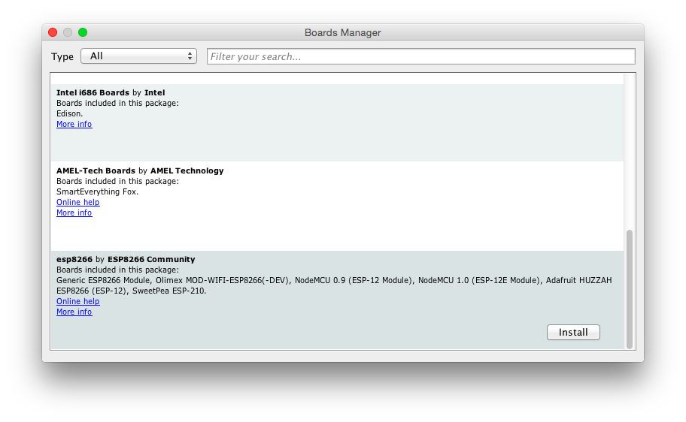Click More info under AMEL-Tech Boards
This screenshot has width=686, height=422.
tap(74, 213)
